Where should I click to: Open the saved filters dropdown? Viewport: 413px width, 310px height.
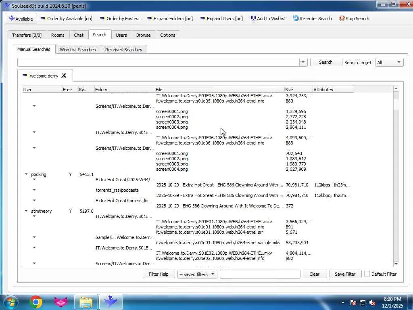pyautogui.click(x=197, y=274)
